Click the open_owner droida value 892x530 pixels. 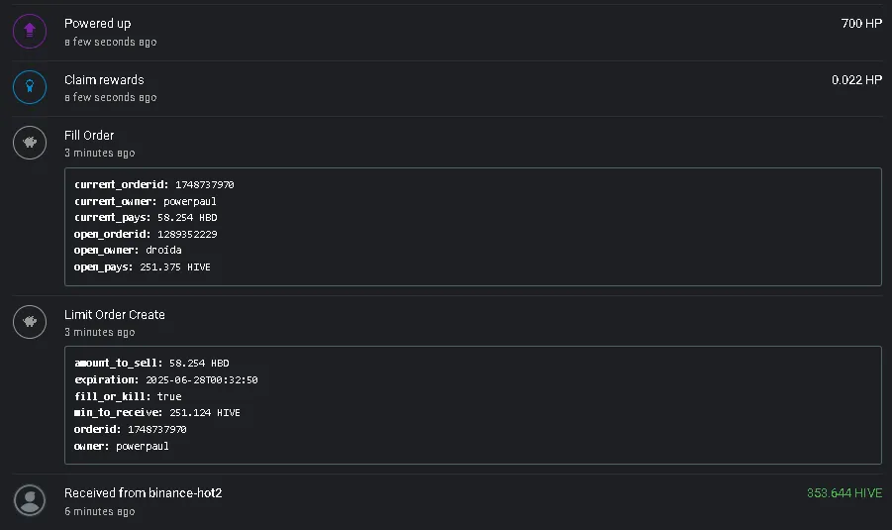point(163,250)
